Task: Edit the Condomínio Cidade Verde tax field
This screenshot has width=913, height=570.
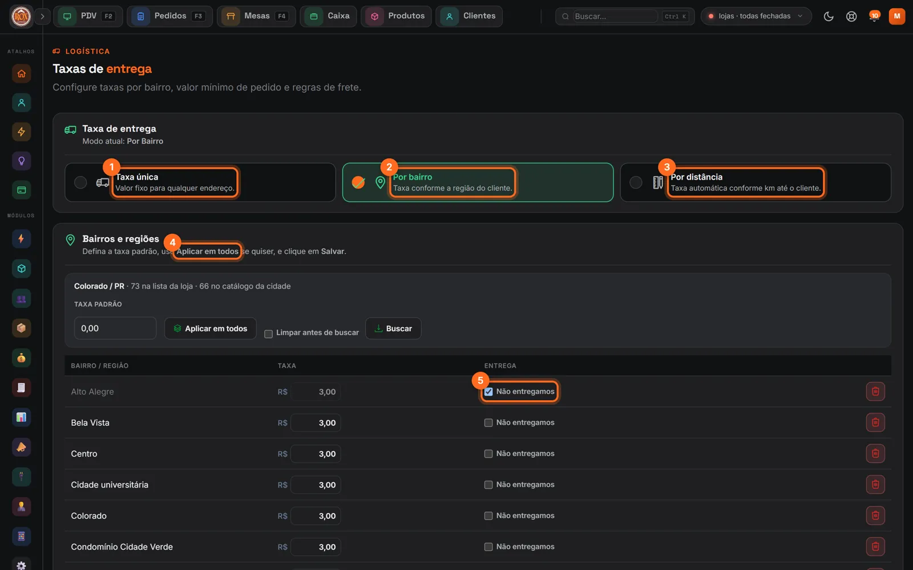Action: (x=316, y=547)
